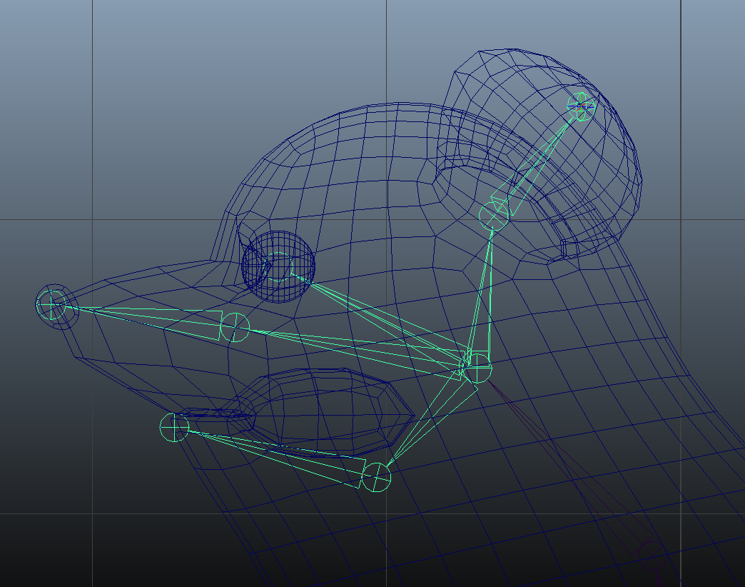Select the jaw hinge joint under the mouth

377,477
